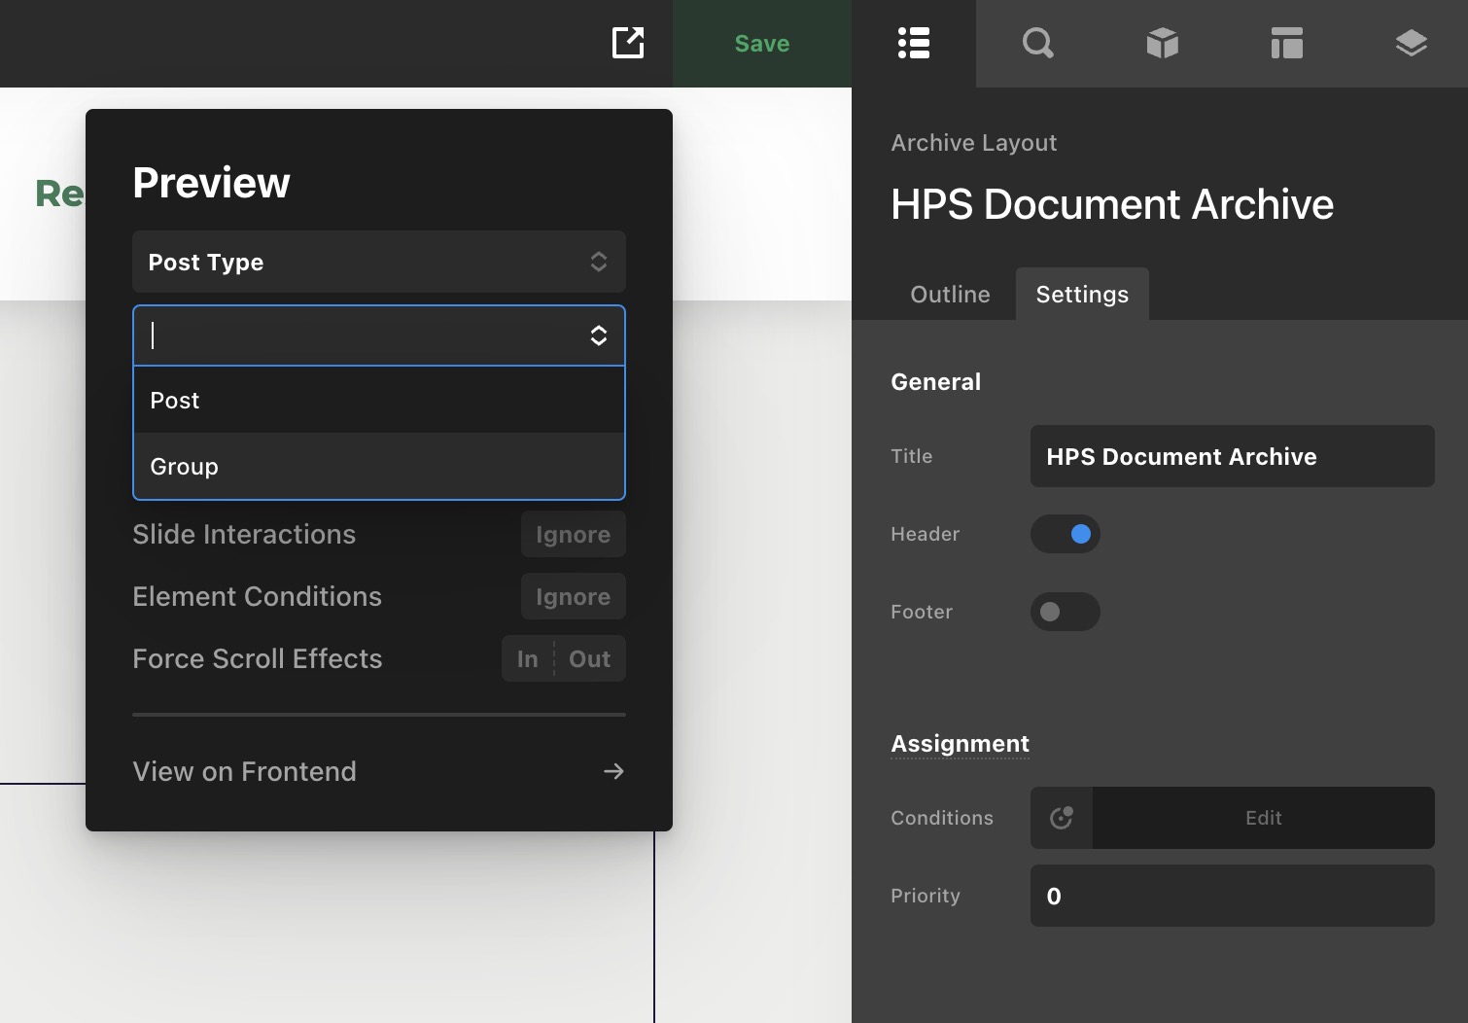Open the layout templates icon
The height and width of the screenshot is (1023, 1468).
click(x=1286, y=43)
